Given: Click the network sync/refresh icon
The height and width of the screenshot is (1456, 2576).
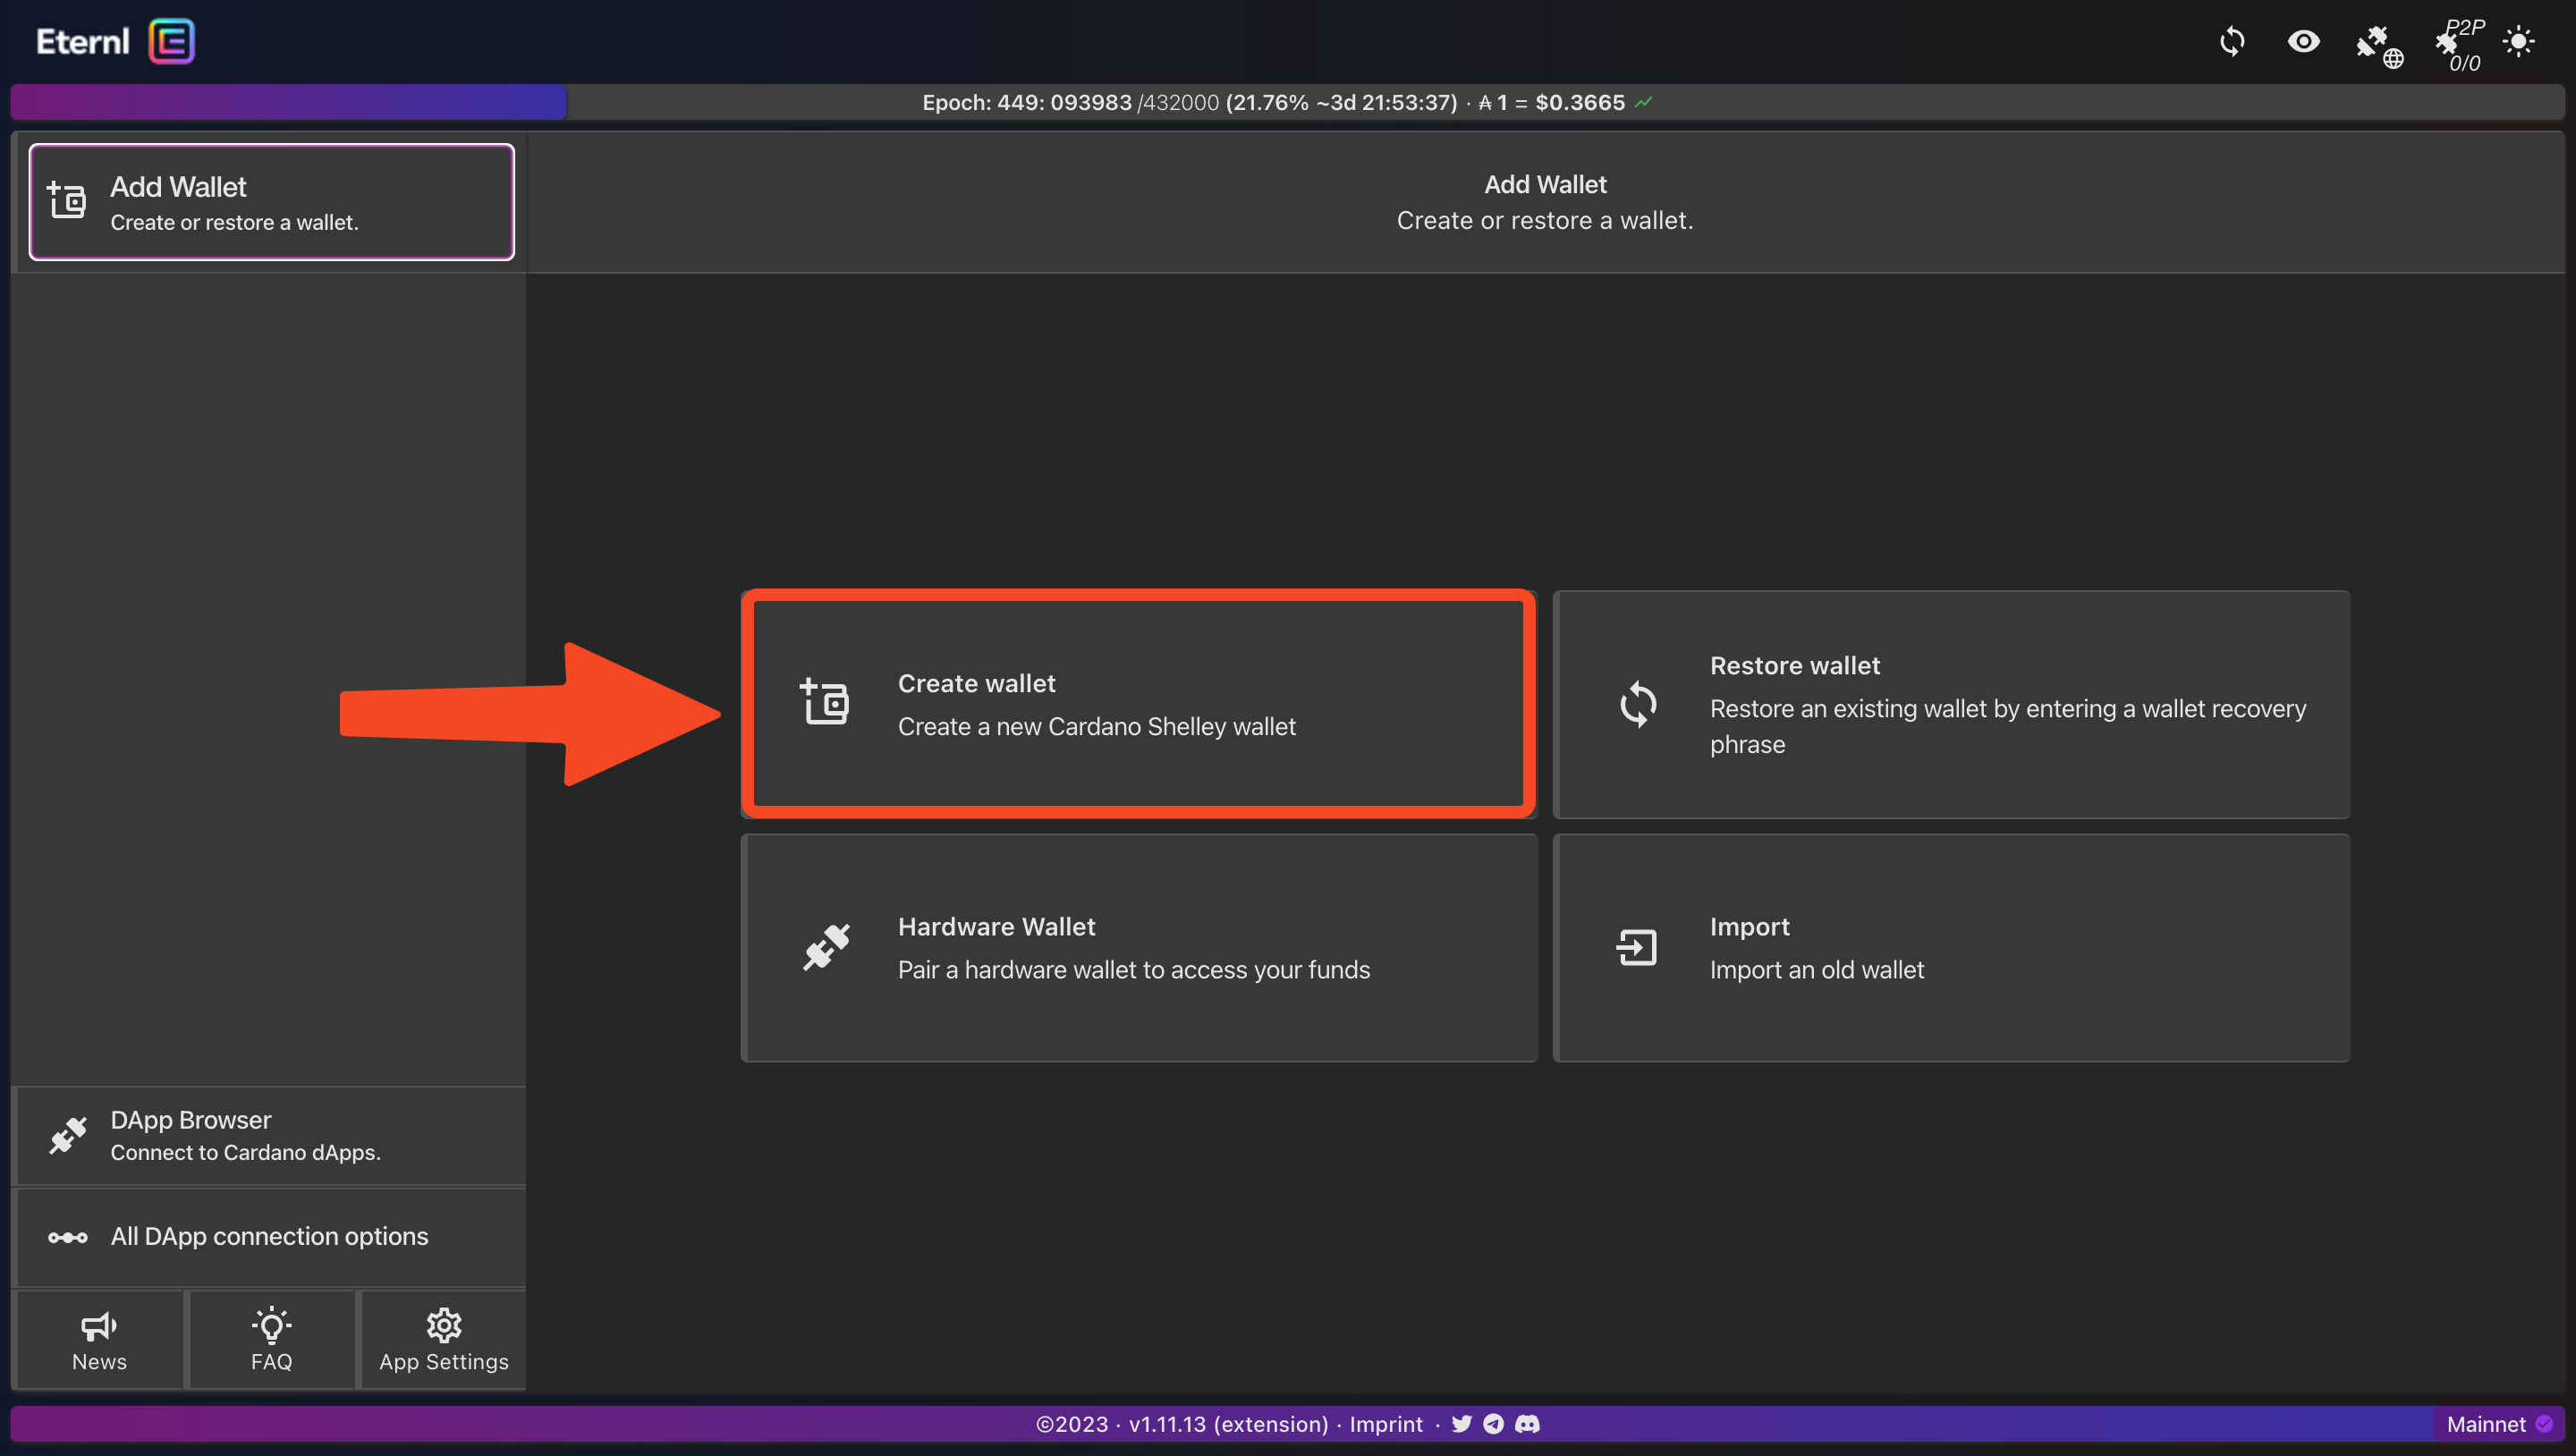Looking at the screenshot, I should coord(2234,39).
